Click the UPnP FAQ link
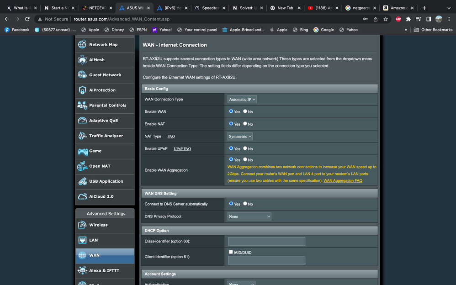 coord(182,149)
